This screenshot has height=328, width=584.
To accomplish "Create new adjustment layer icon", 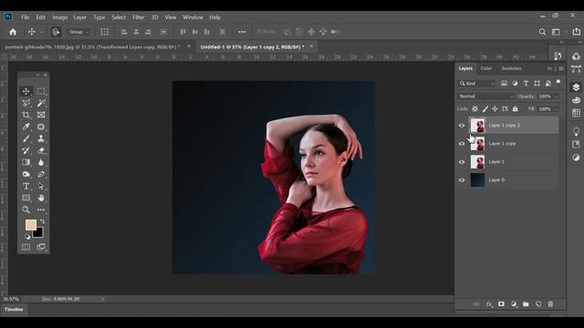I will click(514, 304).
